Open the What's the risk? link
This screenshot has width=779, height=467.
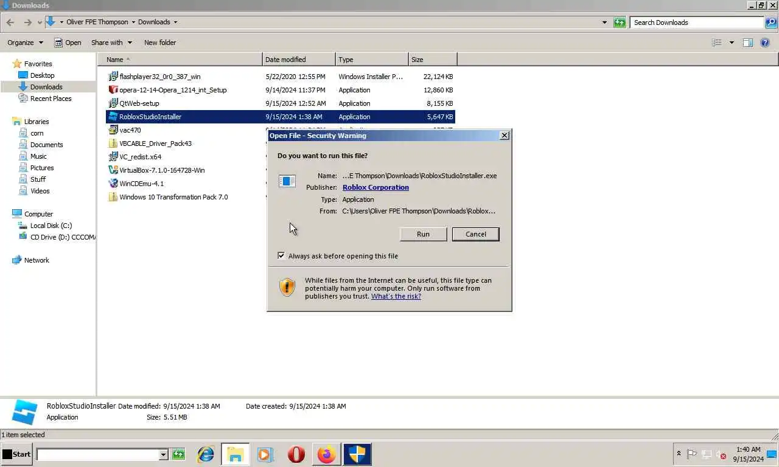[396, 296]
